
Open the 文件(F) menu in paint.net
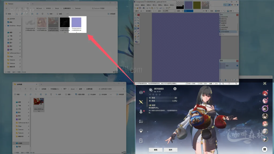[x=137, y=5]
